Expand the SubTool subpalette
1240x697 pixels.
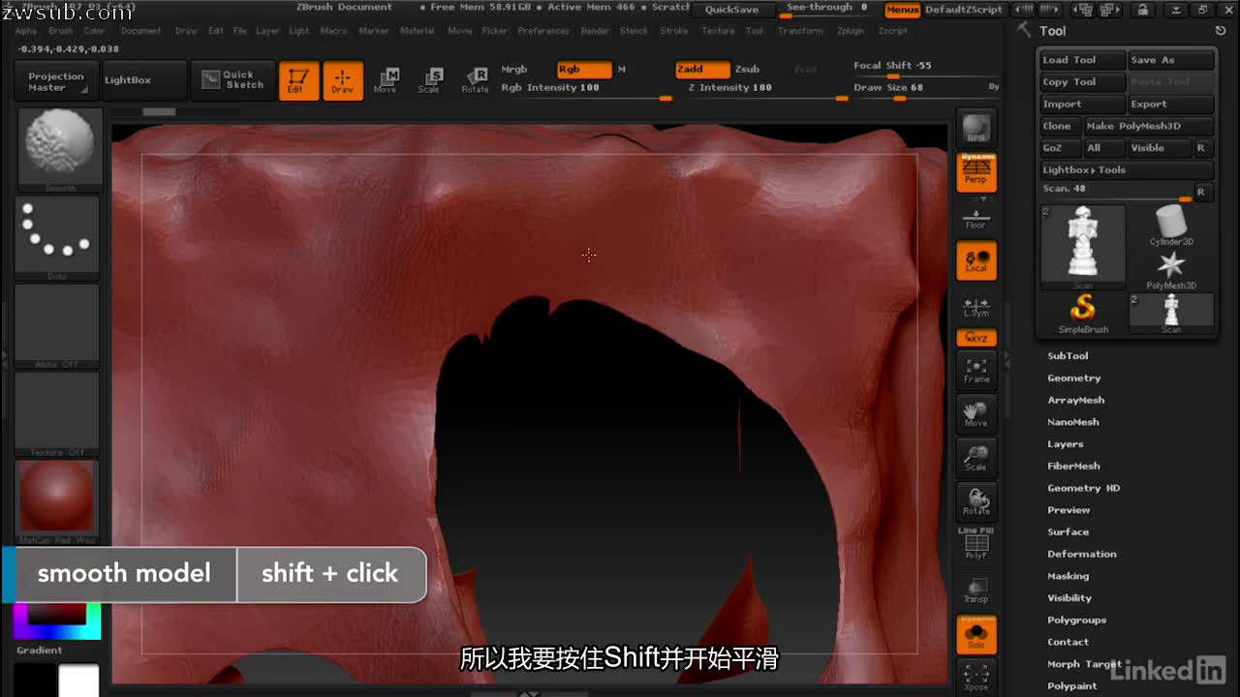tap(1069, 355)
